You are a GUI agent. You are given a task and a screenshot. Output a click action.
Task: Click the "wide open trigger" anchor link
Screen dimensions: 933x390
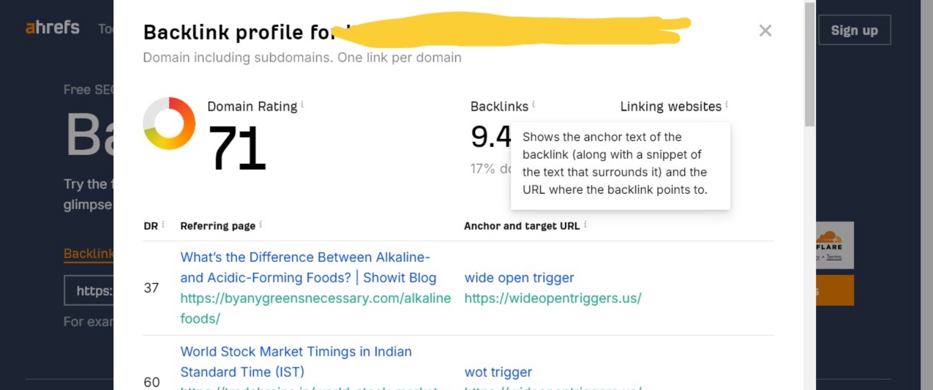pyautogui.click(x=519, y=278)
